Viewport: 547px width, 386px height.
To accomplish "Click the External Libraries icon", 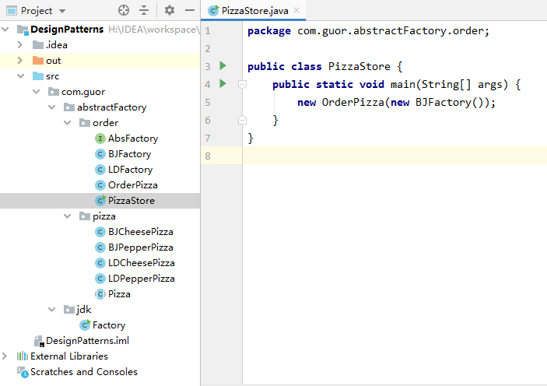I will (x=23, y=356).
